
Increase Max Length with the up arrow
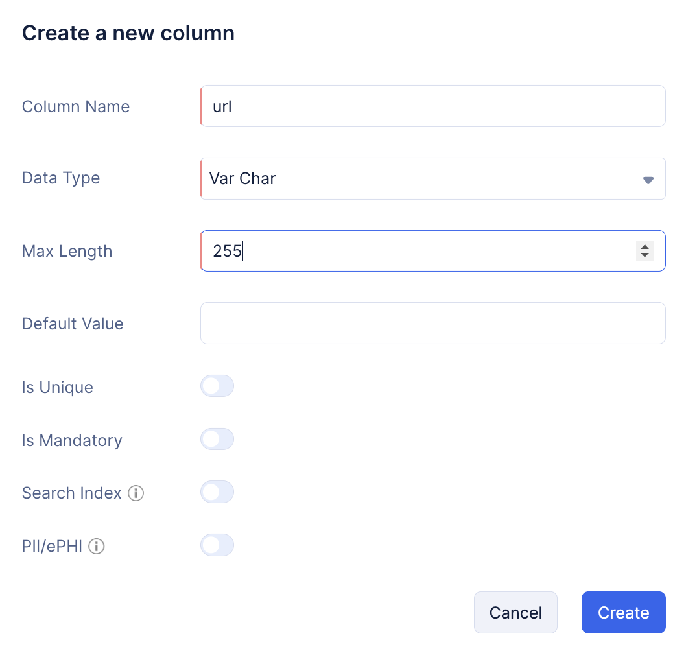tap(645, 247)
